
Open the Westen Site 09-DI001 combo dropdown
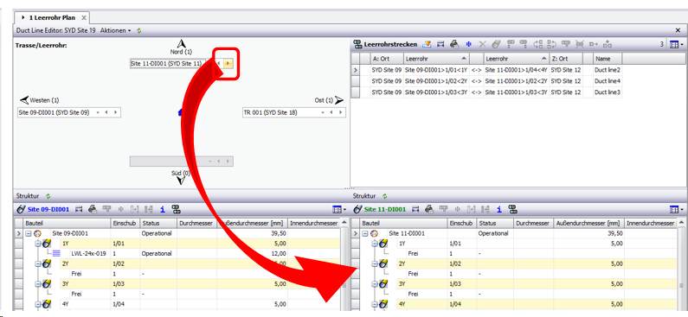pyautogui.click(x=98, y=112)
